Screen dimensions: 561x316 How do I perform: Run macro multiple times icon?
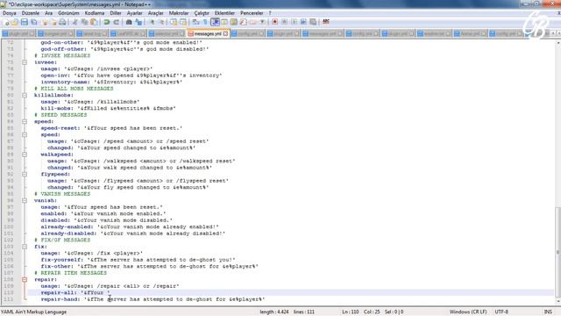303,22
